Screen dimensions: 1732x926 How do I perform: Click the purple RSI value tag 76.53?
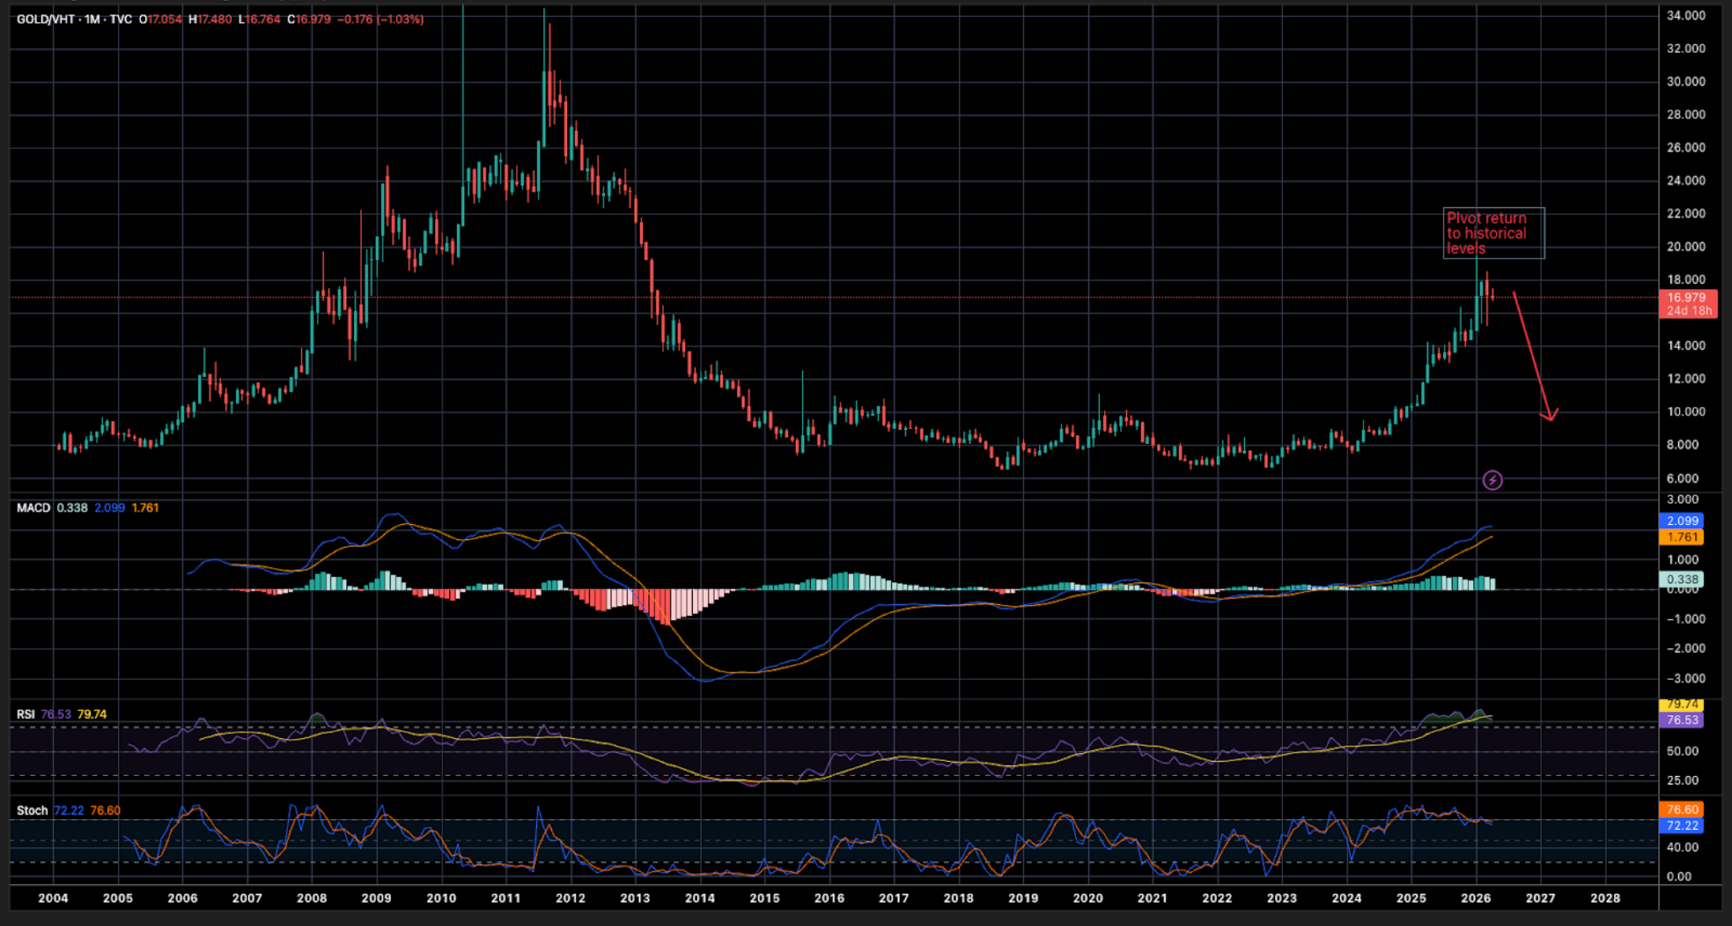[x=1681, y=720]
